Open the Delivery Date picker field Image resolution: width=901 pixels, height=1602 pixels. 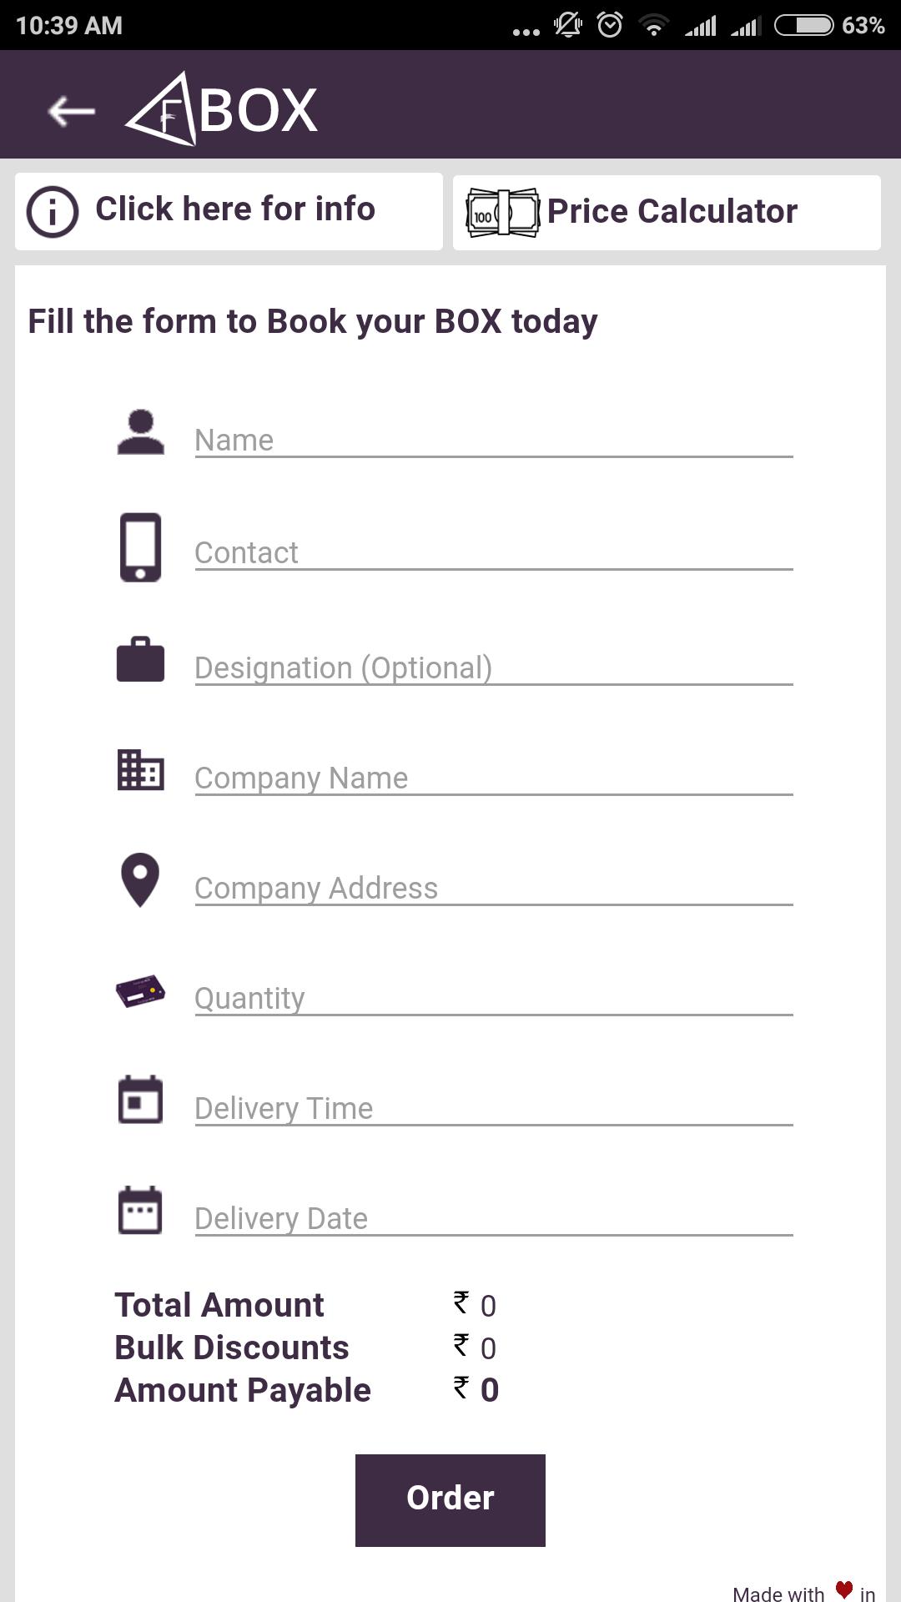point(492,1218)
